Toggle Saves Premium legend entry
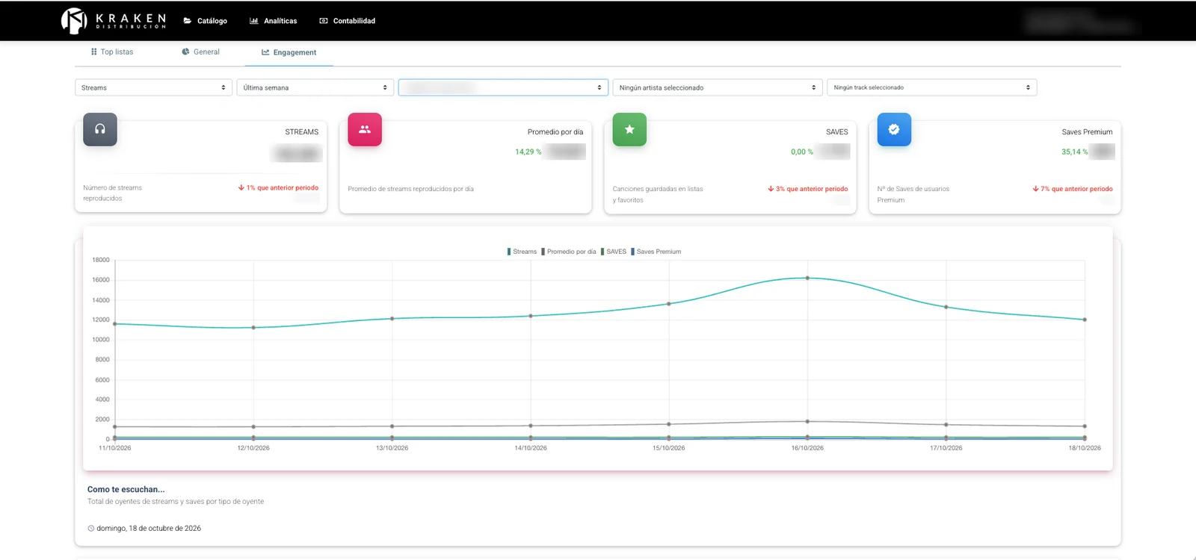 tap(656, 252)
